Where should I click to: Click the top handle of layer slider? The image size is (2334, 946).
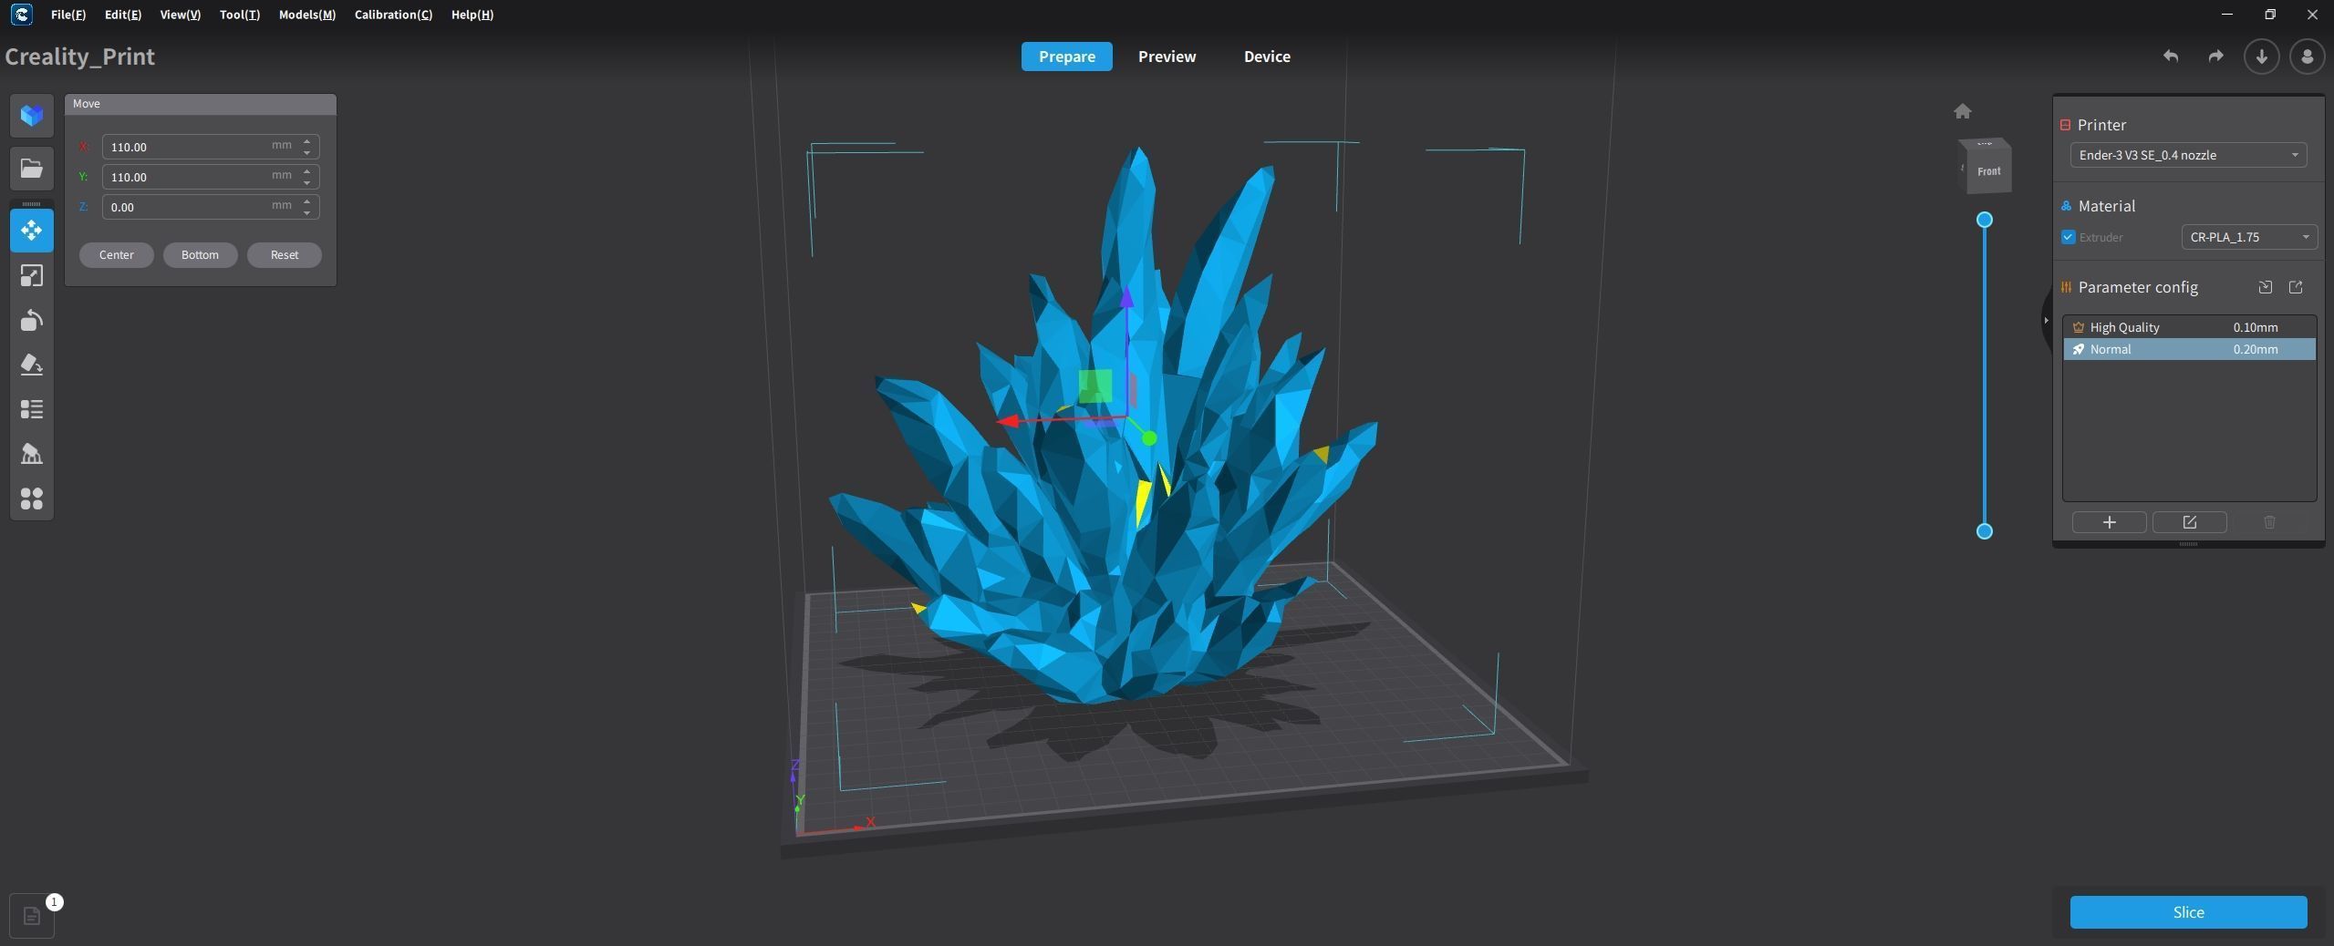click(1984, 220)
